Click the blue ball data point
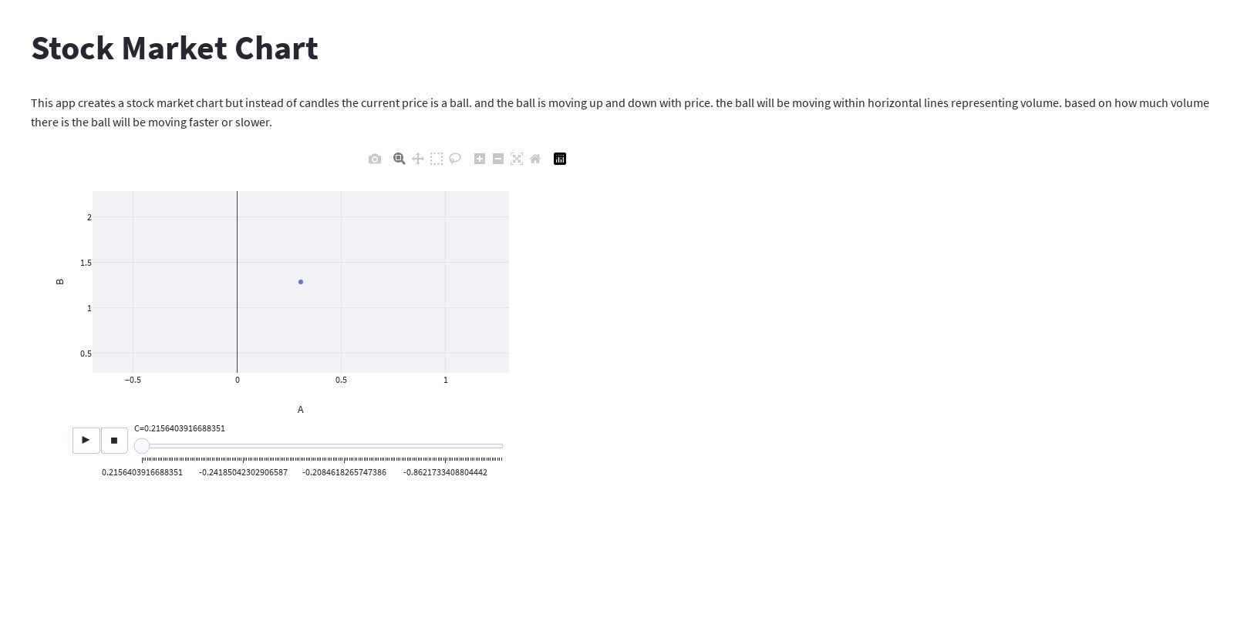Viewport: 1234px width, 644px height. pos(301,282)
